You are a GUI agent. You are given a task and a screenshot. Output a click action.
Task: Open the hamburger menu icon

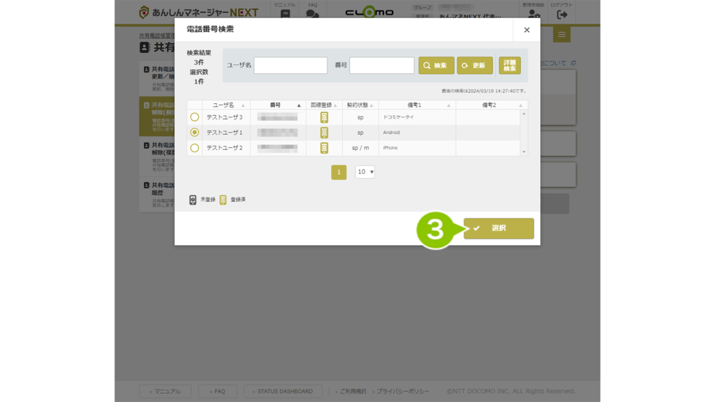pyautogui.click(x=562, y=34)
